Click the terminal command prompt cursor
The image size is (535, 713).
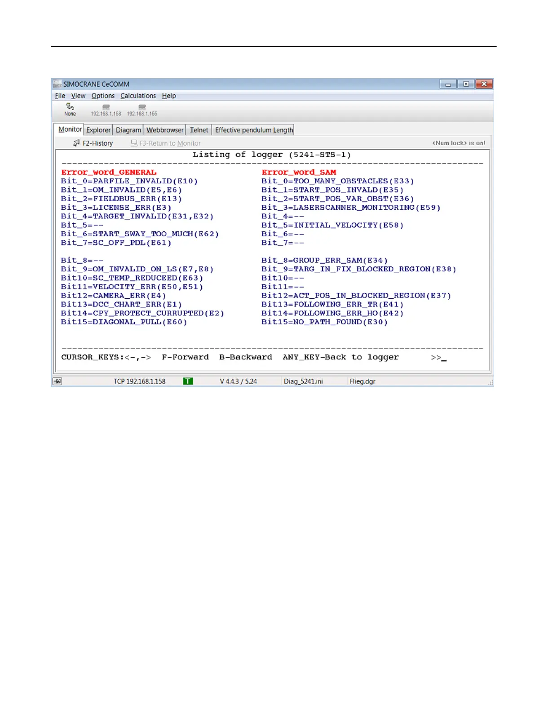pos(444,358)
